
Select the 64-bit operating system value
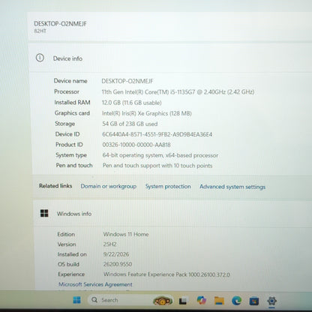point(160,155)
